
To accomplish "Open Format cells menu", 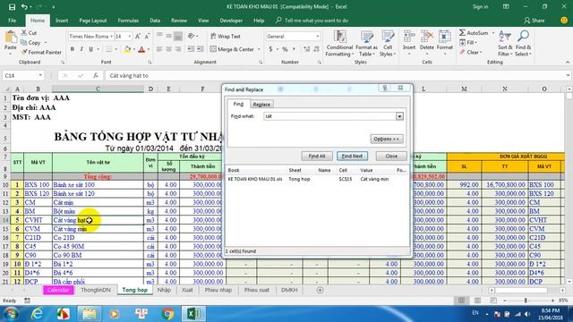I will pyautogui.click(x=444, y=44).
